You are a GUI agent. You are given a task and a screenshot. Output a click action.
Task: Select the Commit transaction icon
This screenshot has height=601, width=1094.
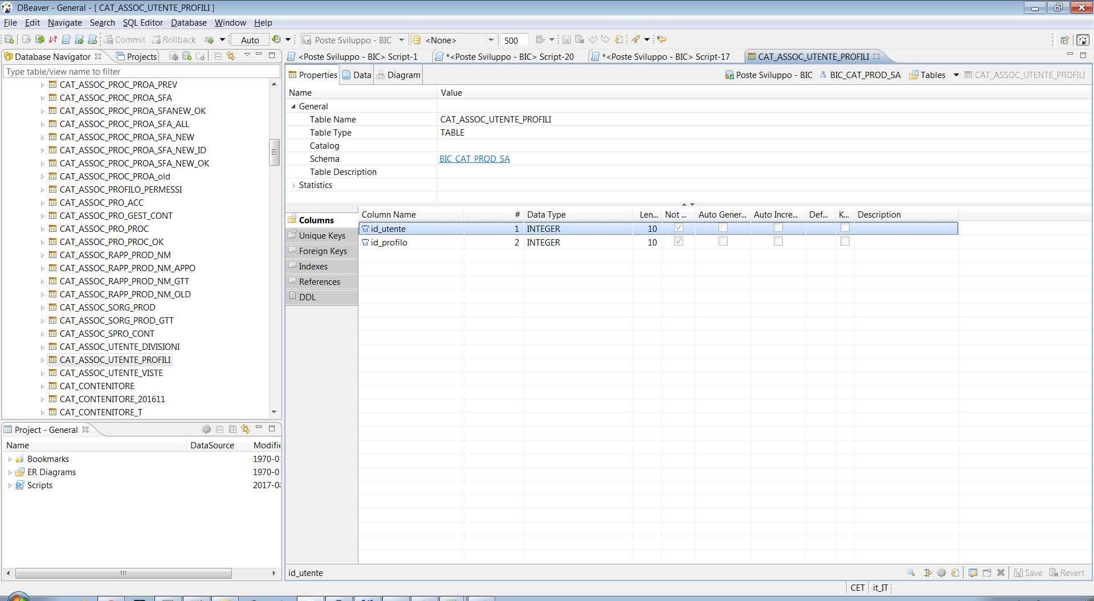pos(125,39)
